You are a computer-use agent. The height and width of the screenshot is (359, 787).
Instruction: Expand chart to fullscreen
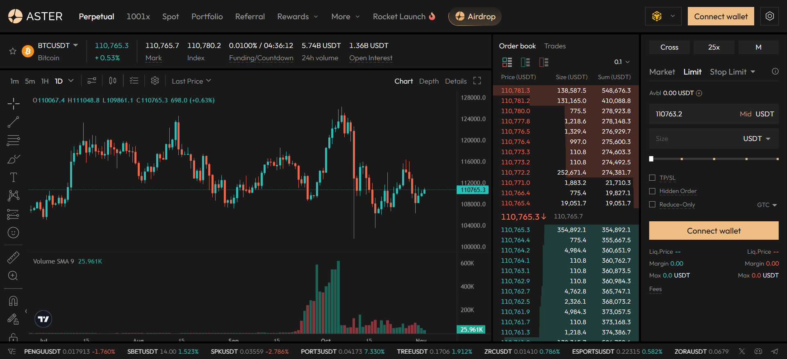coord(477,81)
